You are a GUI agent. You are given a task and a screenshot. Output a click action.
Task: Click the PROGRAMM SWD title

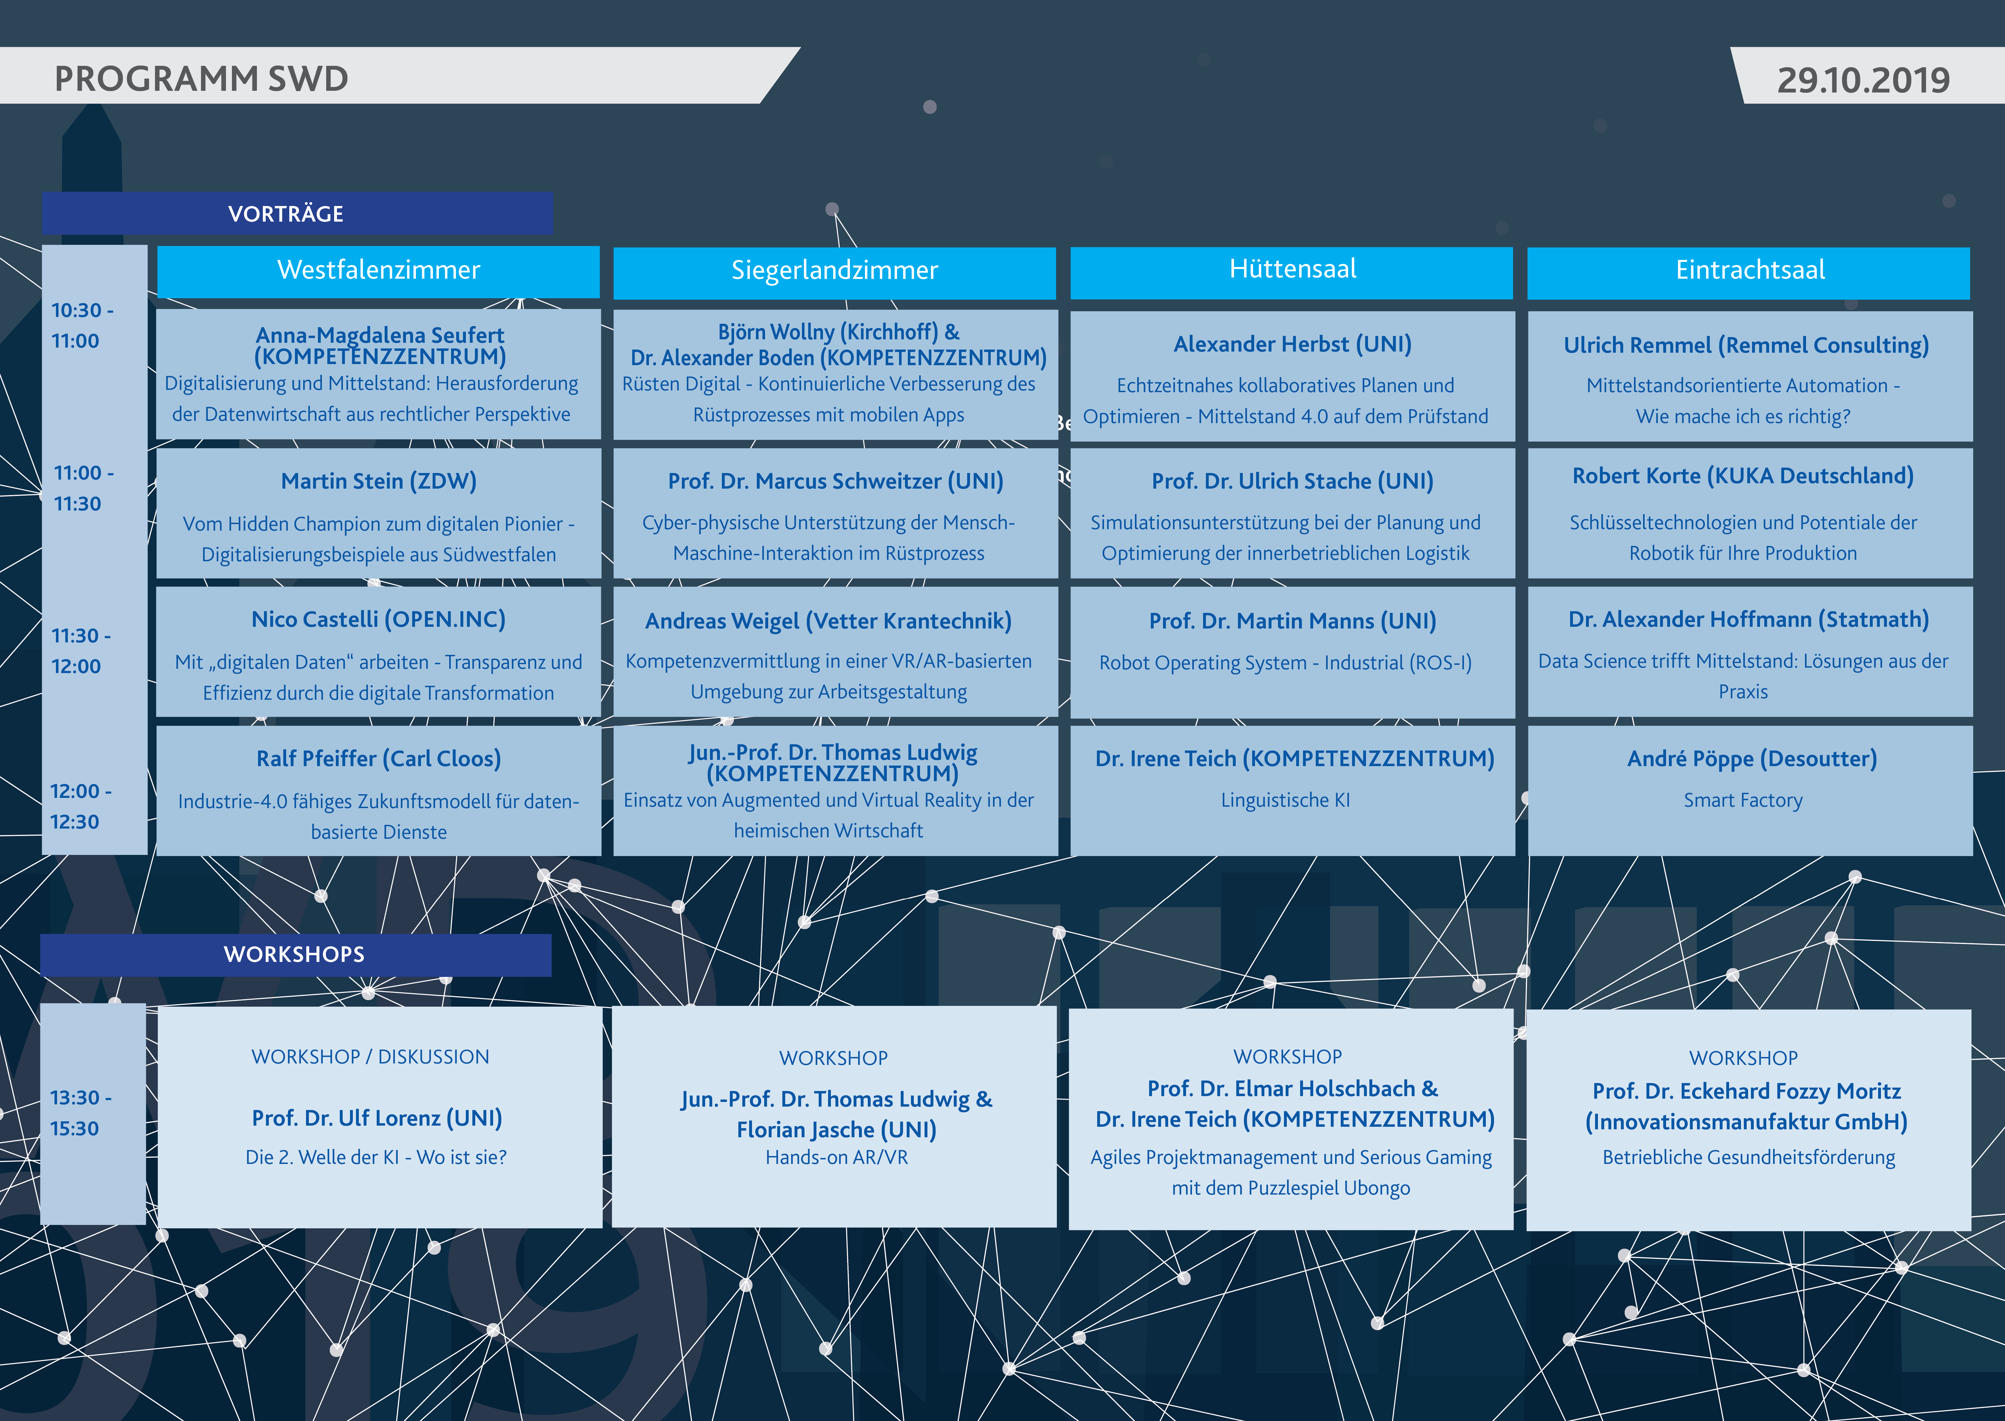pos(201,79)
